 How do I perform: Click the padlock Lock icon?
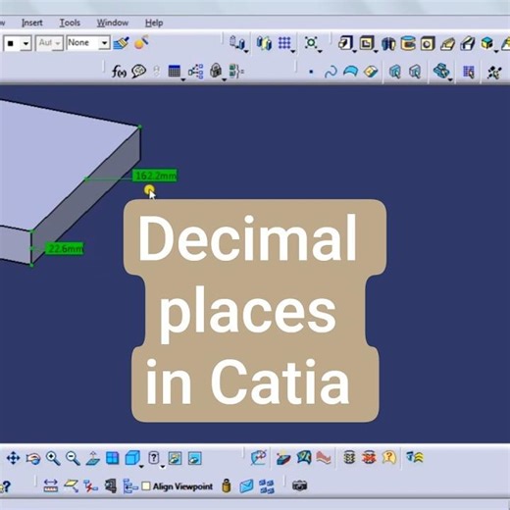click(216, 71)
